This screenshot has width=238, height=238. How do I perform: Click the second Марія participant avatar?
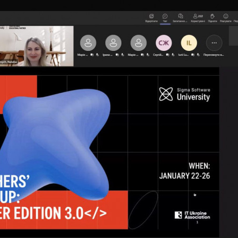(x=139, y=43)
